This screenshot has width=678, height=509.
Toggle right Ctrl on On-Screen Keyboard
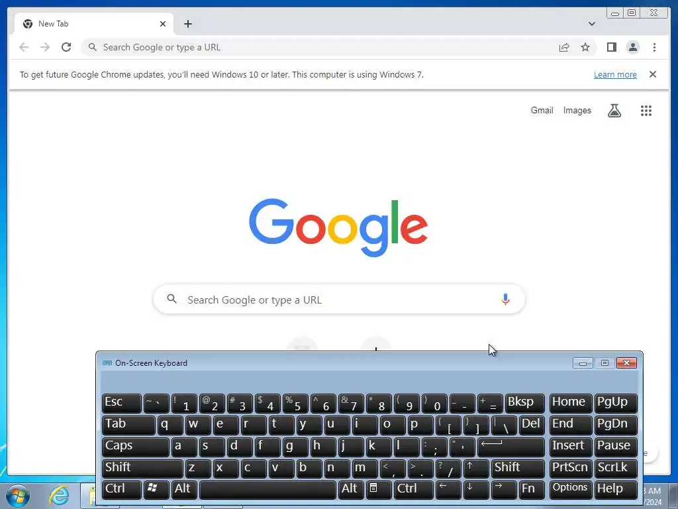[x=414, y=490]
